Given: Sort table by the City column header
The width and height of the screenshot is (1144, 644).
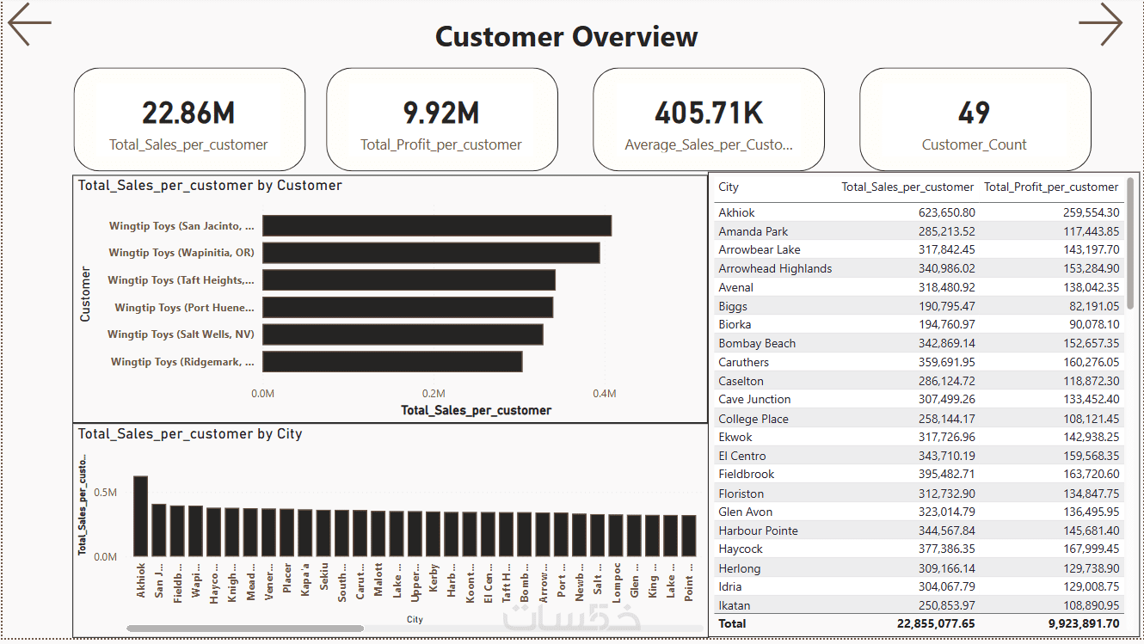Looking at the screenshot, I should click(x=729, y=187).
